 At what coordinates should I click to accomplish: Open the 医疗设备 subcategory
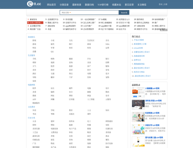[x=109, y=143]
